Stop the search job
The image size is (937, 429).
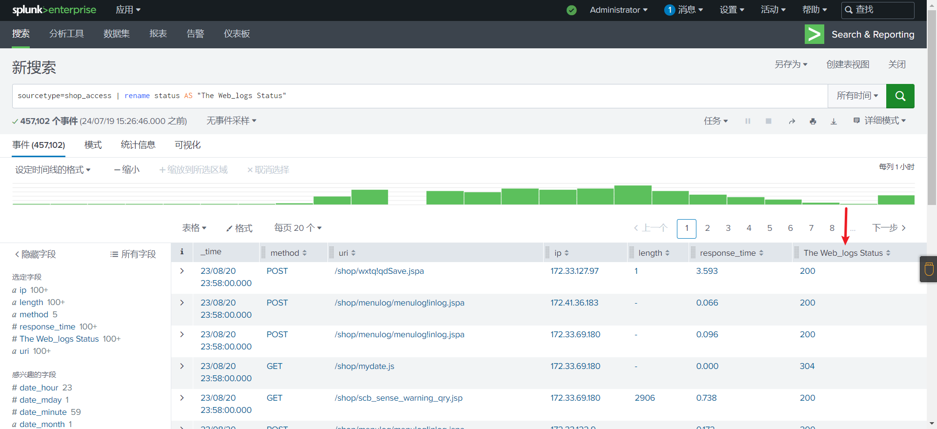point(768,121)
